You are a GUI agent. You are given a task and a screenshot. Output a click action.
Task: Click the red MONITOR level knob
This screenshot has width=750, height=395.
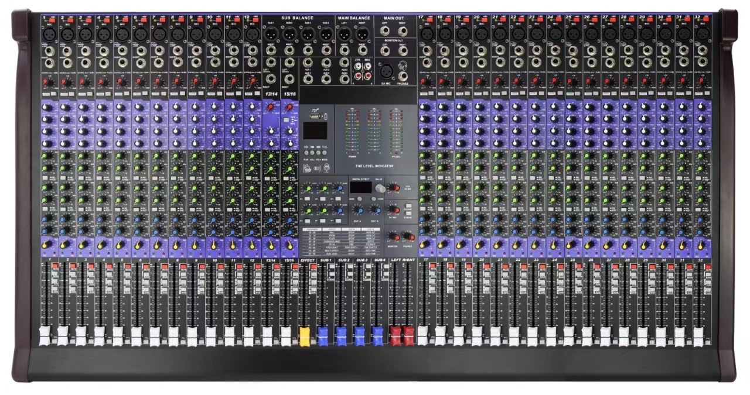[395, 236]
